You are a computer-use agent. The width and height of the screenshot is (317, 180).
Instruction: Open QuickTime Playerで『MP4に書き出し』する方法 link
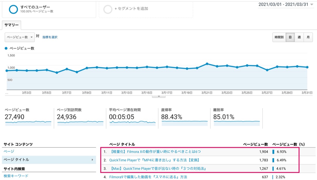154,160
